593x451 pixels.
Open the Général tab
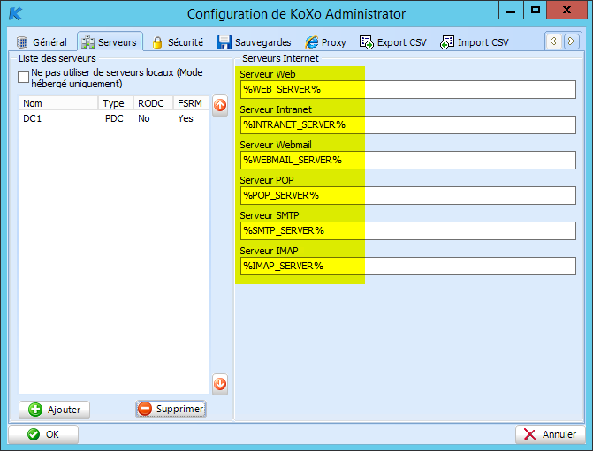(x=42, y=42)
